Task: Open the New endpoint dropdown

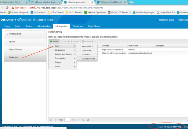Action: pyautogui.click(x=54, y=41)
